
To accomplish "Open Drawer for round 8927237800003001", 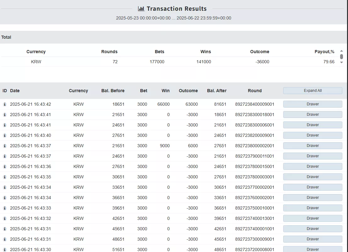I will click(312, 177).
